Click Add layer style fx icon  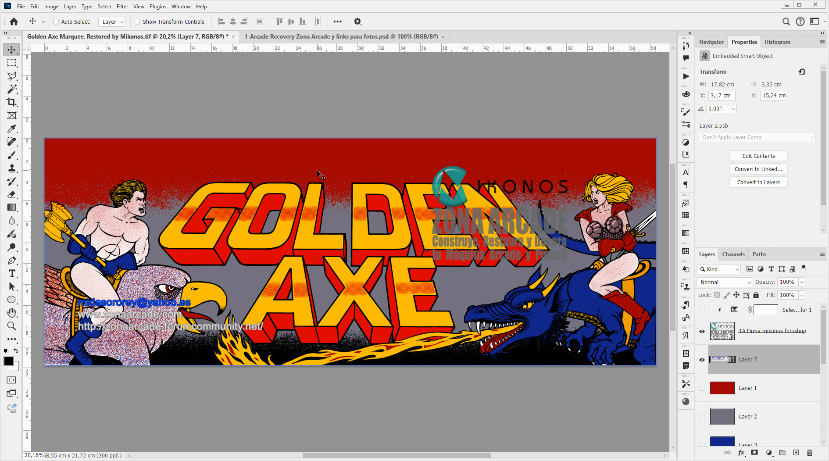741,453
